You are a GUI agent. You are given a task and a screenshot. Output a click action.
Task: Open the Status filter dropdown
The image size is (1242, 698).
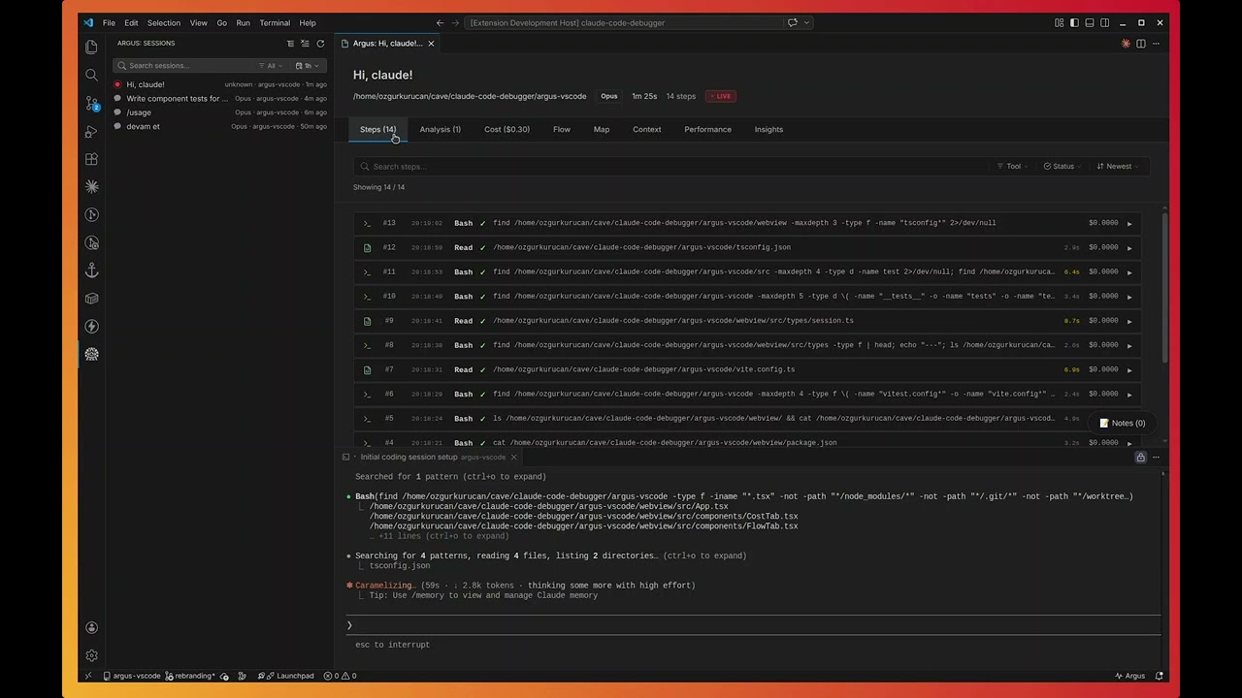1062,167
